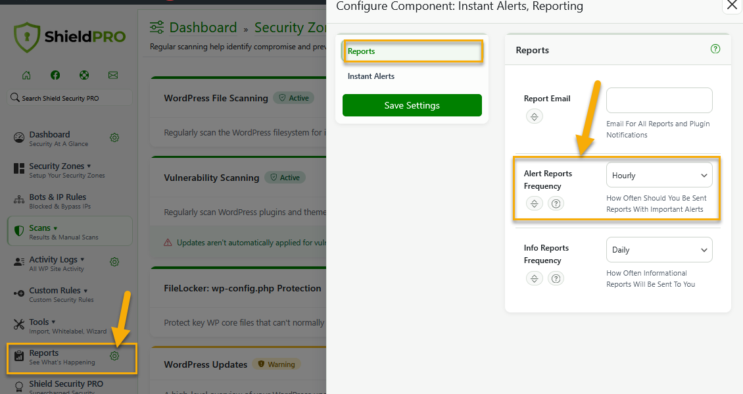Close the Configure Component panel
The image size is (743, 394).
coord(732,5)
